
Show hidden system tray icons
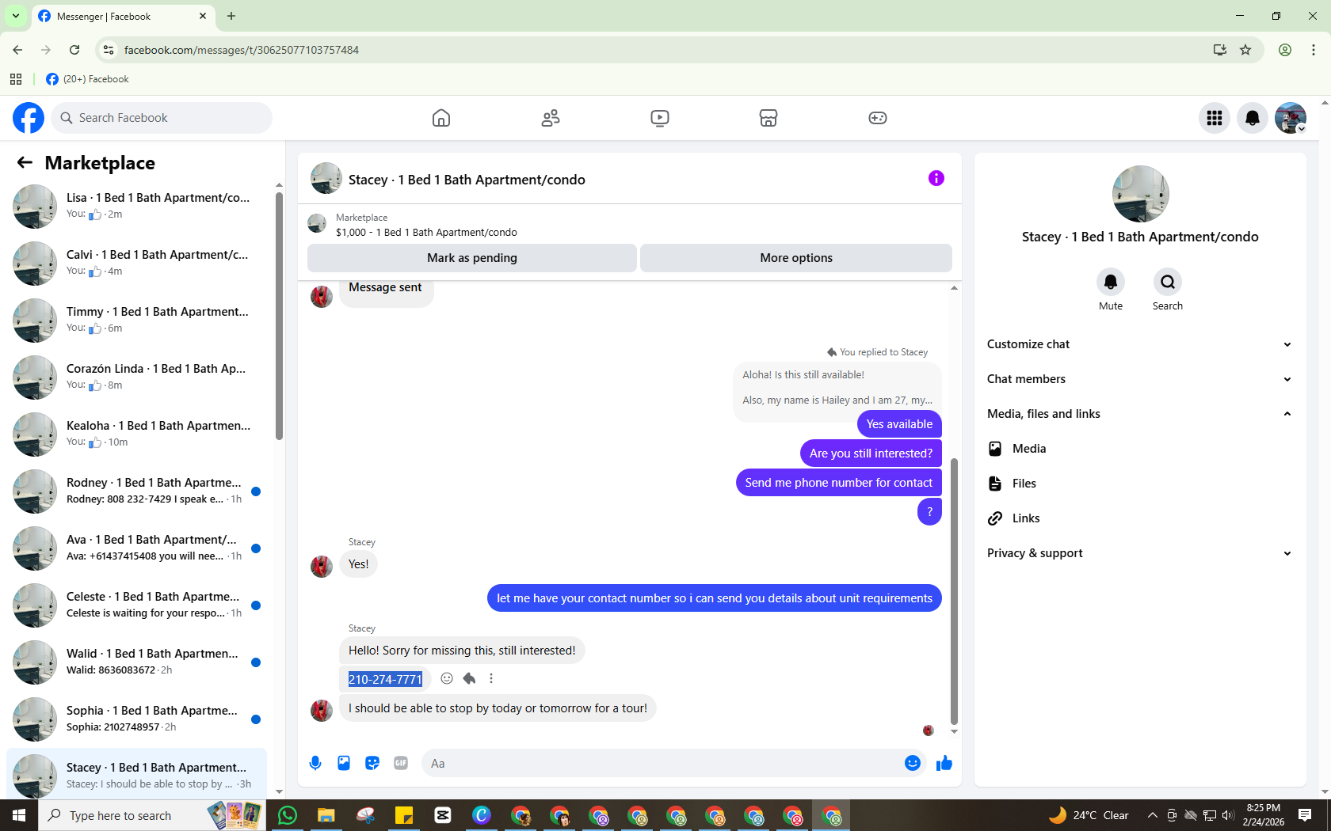point(1153,815)
